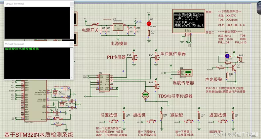Select the D5 red LED
This screenshot has width=261, height=139.
point(149,24)
